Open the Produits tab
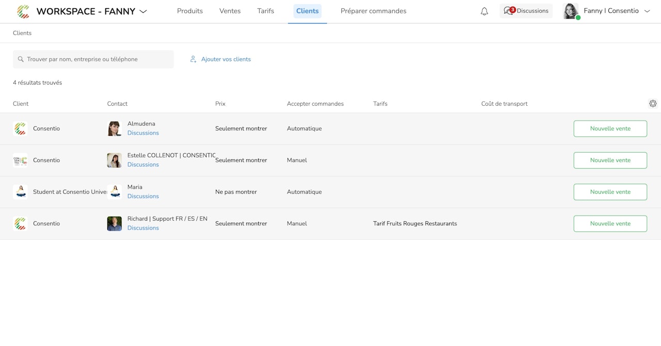This screenshot has width=661, height=346. coord(190,11)
